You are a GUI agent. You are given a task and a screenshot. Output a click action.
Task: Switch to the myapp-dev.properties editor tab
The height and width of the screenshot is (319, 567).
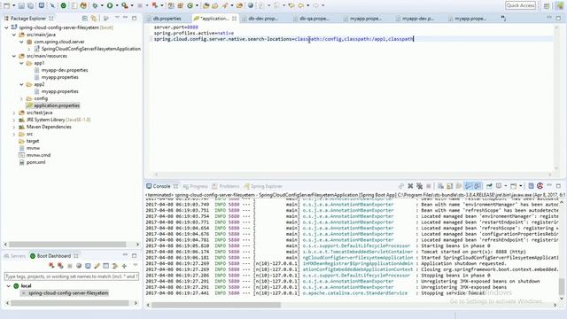pos(417,19)
